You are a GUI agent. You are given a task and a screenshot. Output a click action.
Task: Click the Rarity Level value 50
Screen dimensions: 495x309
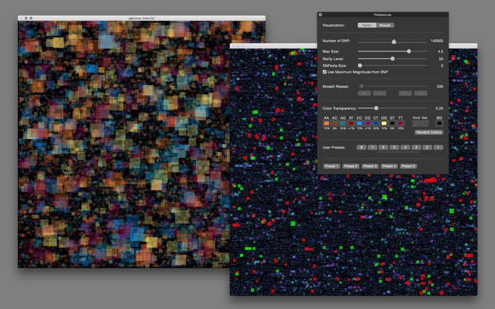(x=441, y=59)
